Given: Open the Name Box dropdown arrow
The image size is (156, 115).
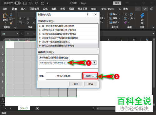Looking at the screenshot, I should (x=17, y=33).
